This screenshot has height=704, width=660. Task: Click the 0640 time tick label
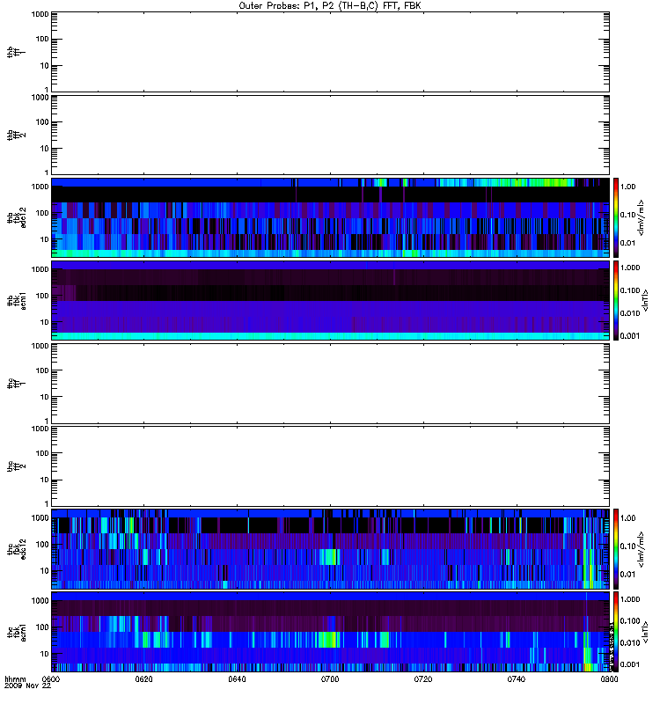(237, 678)
